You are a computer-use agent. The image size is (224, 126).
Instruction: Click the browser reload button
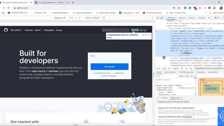coord(8,8)
